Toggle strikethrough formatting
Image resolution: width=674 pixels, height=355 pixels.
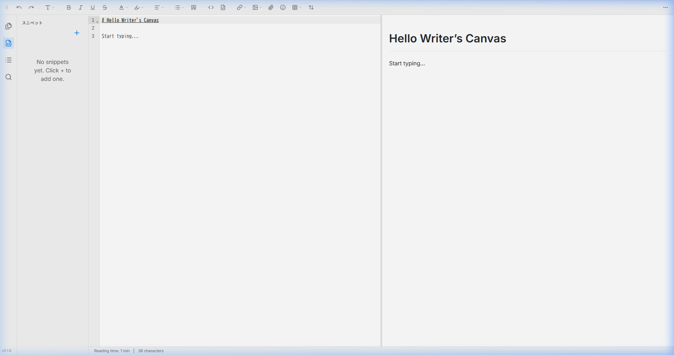(x=105, y=7)
